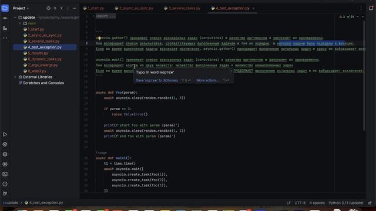
Task: Open the Services tool window
Action: coord(5,164)
